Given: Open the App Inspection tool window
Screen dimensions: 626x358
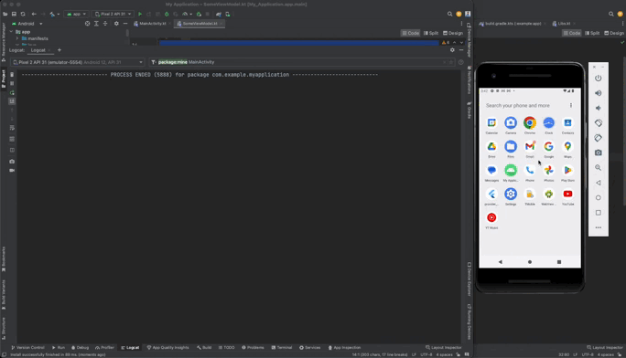Looking at the screenshot, I should coord(344,348).
